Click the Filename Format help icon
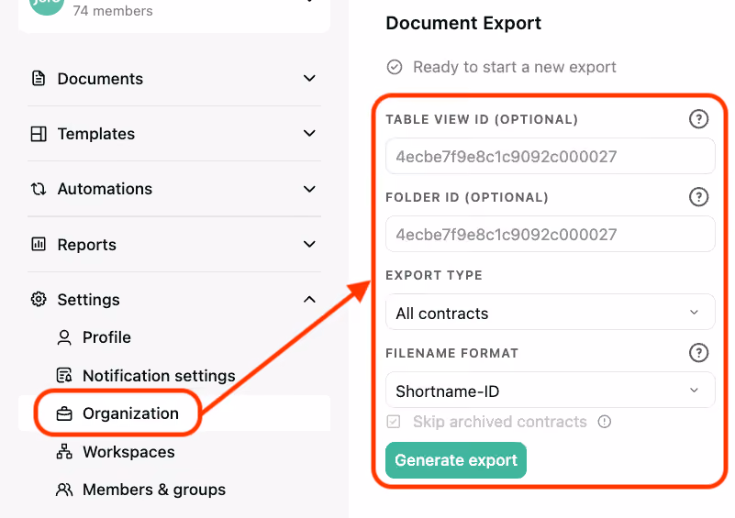Image resolution: width=735 pixels, height=518 pixels. coord(698,353)
